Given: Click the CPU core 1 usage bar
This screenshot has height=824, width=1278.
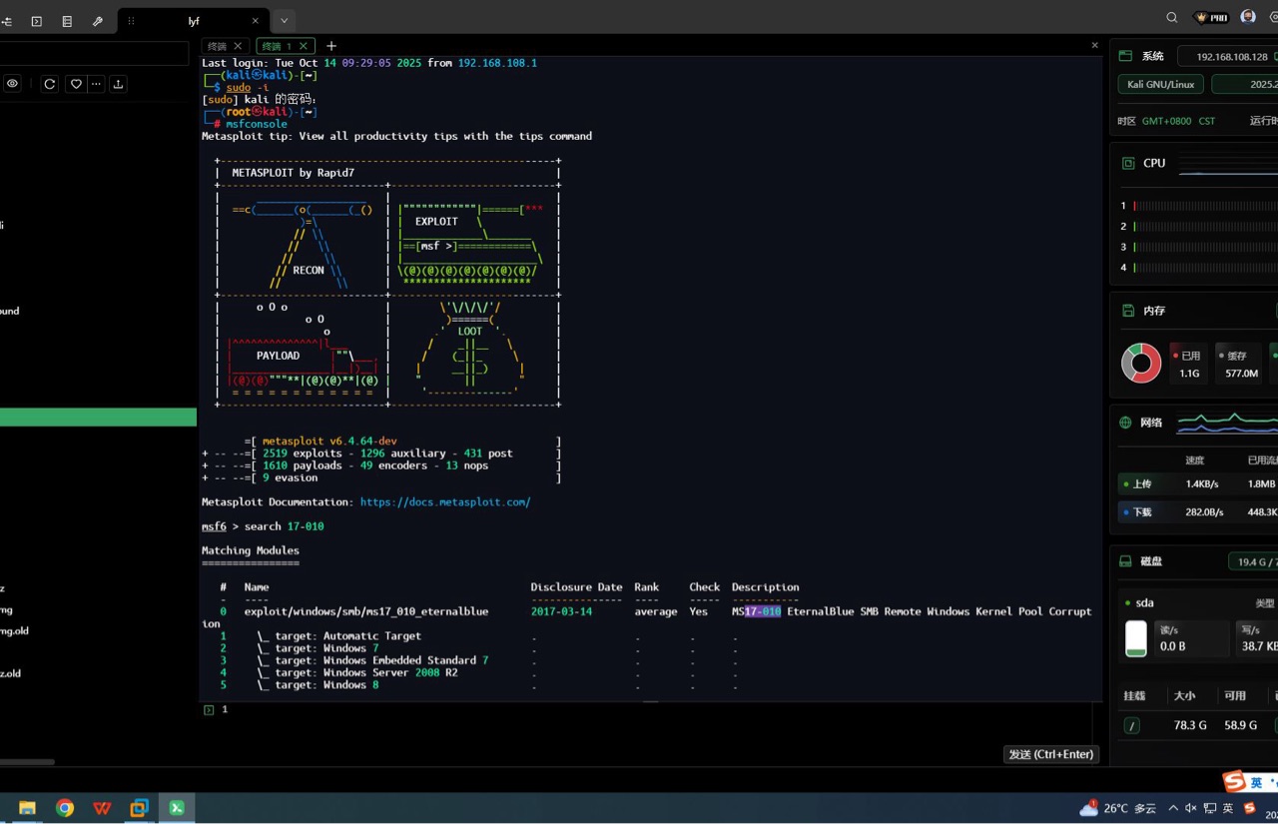Looking at the screenshot, I should pyautogui.click(x=1205, y=206).
